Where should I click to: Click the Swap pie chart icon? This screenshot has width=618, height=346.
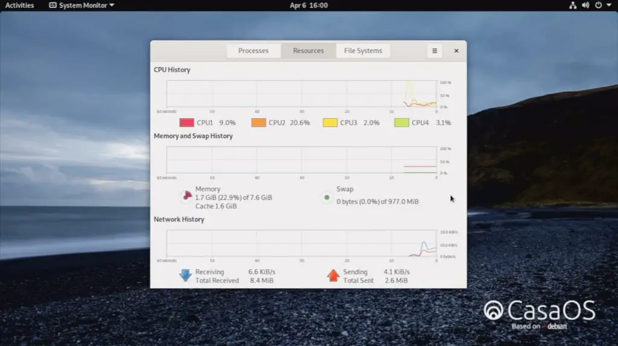327,197
